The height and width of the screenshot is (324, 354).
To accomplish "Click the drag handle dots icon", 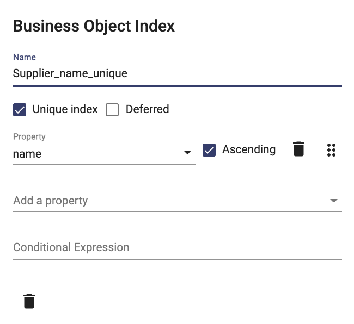I will [331, 150].
